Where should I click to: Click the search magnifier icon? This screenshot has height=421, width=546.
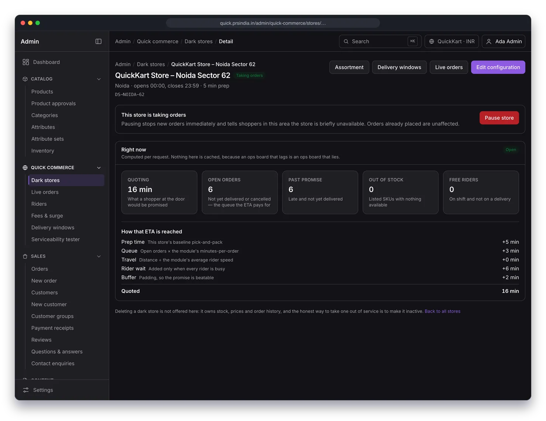click(x=346, y=41)
